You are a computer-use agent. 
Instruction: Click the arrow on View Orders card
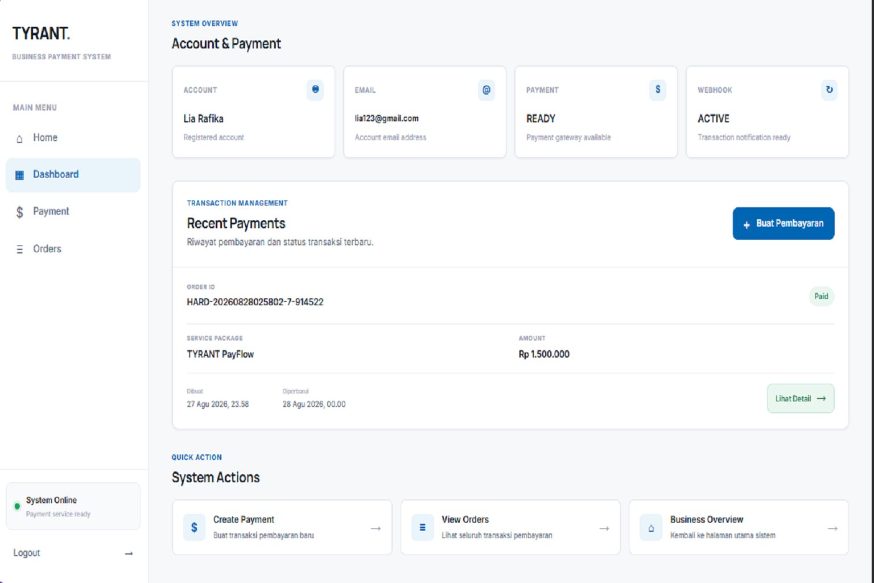pos(604,528)
